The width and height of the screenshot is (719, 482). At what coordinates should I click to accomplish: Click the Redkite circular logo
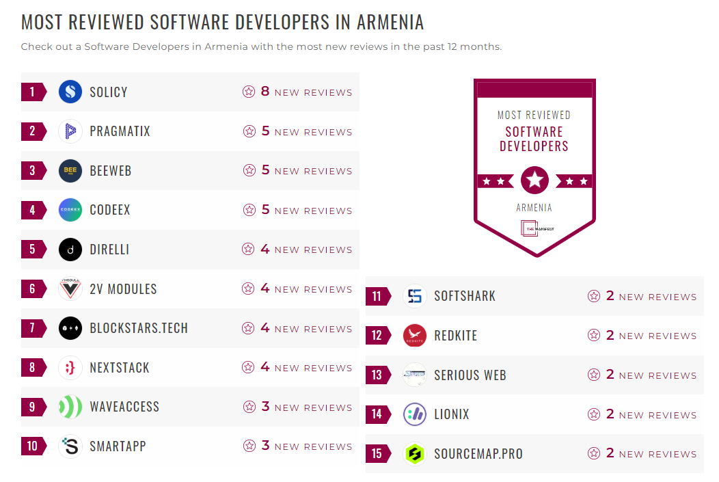click(x=414, y=335)
